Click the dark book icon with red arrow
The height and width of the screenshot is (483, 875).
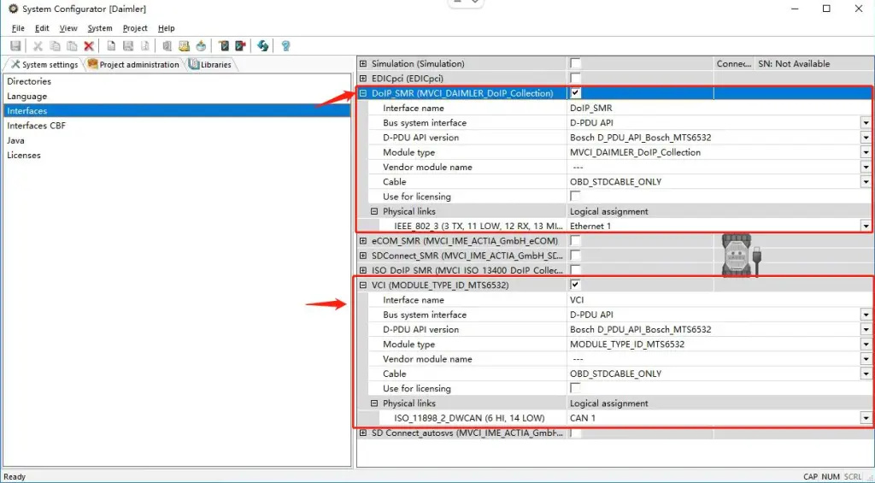(x=240, y=46)
